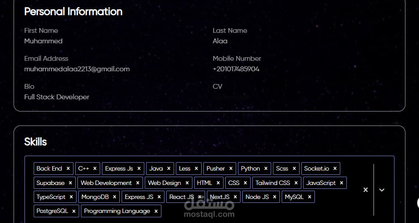Click the CV field label
The image size is (419, 223).
click(217, 87)
